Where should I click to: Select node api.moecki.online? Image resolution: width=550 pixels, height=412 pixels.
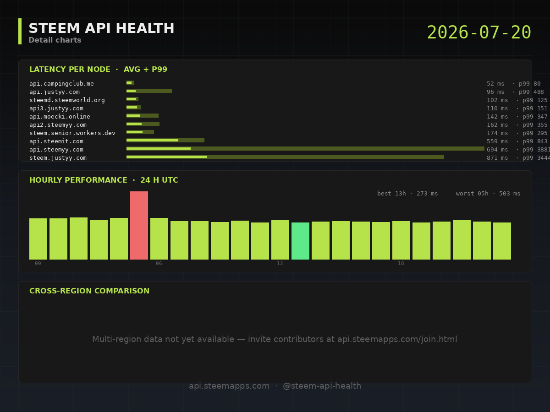pyautogui.click(x=60, y=117)
